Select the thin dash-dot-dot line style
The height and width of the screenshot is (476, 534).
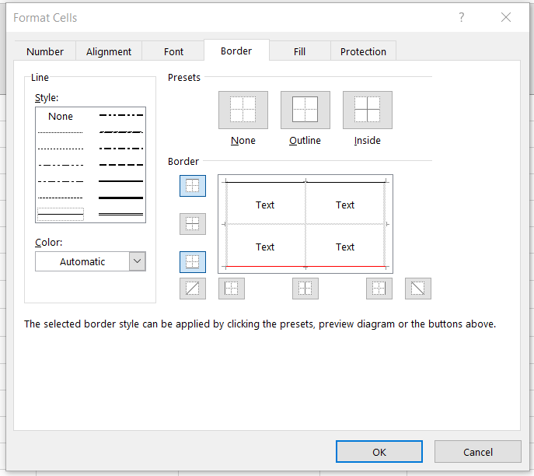(61, 165)
